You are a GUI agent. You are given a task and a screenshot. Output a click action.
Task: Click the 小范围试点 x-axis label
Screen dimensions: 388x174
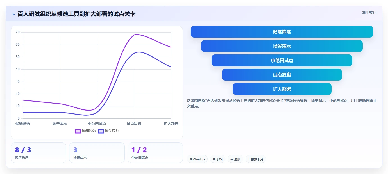point(97,123)
